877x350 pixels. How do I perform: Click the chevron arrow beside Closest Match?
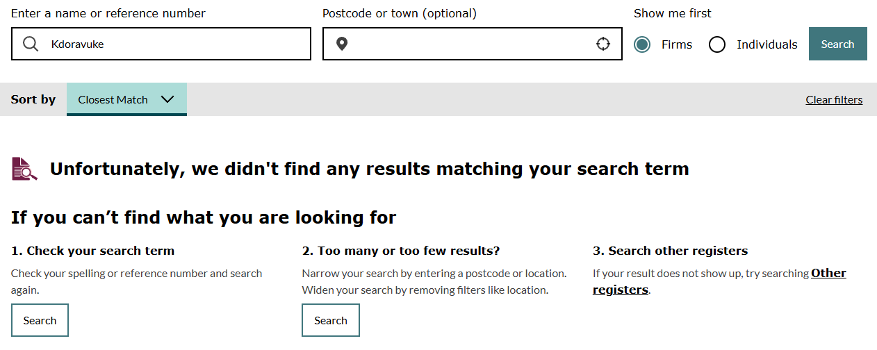click(x=167, y=99)
